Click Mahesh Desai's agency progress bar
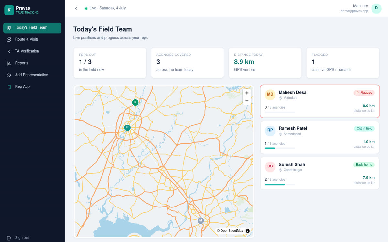The width and height of the screenshot is (388, 242). (280, 112)
